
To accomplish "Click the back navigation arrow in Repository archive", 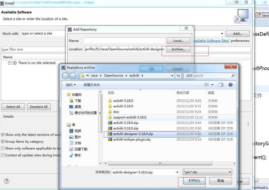I will [x=65, y=76].
